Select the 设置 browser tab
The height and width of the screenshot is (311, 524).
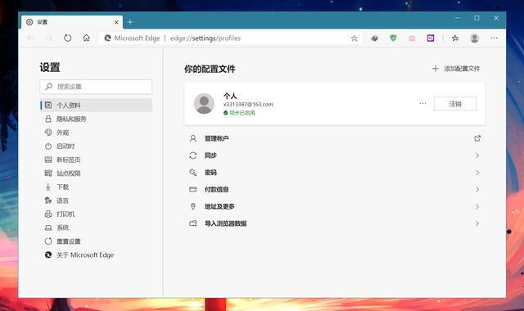72,22
